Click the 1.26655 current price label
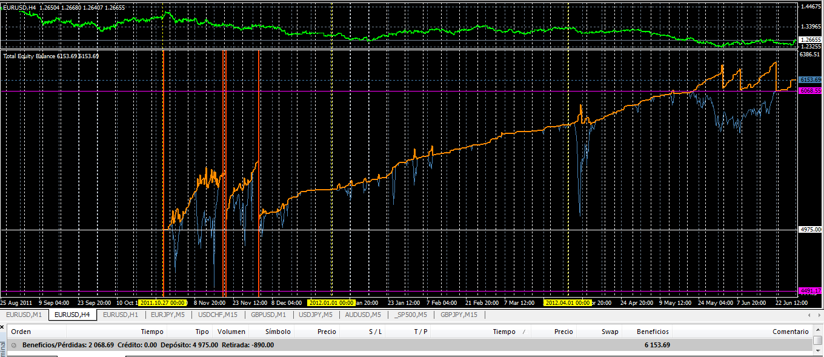The width and height of the screenshot is (824, 357). pos(811,40)
